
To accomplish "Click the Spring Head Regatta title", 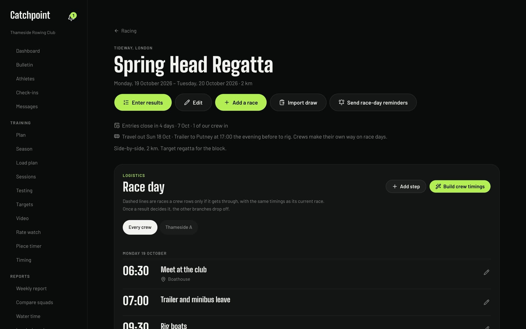I will 193,65.
